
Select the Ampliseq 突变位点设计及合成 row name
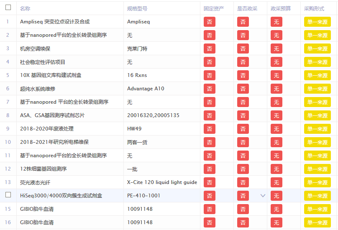pyautogui.click(x=55, y=22)
